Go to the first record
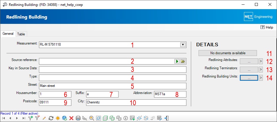277x122 pixels. pos(4,118)
